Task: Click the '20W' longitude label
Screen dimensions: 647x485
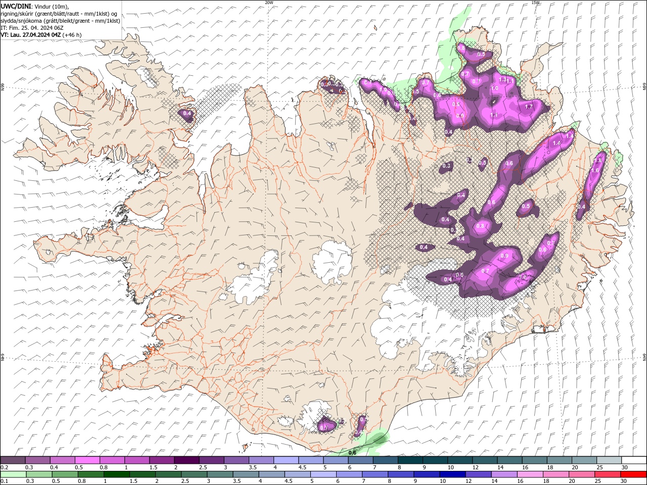Action: click(x=269, y=3)
